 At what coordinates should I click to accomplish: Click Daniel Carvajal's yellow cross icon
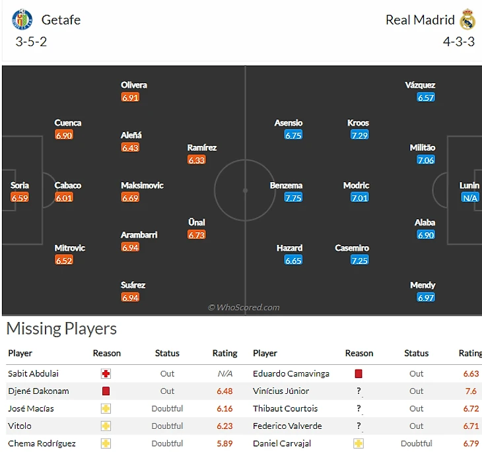click(359, 443)
